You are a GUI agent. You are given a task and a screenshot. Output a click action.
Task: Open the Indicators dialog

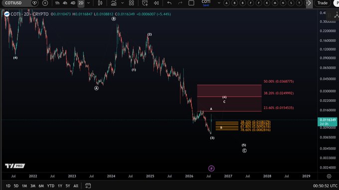coord(114,3)
